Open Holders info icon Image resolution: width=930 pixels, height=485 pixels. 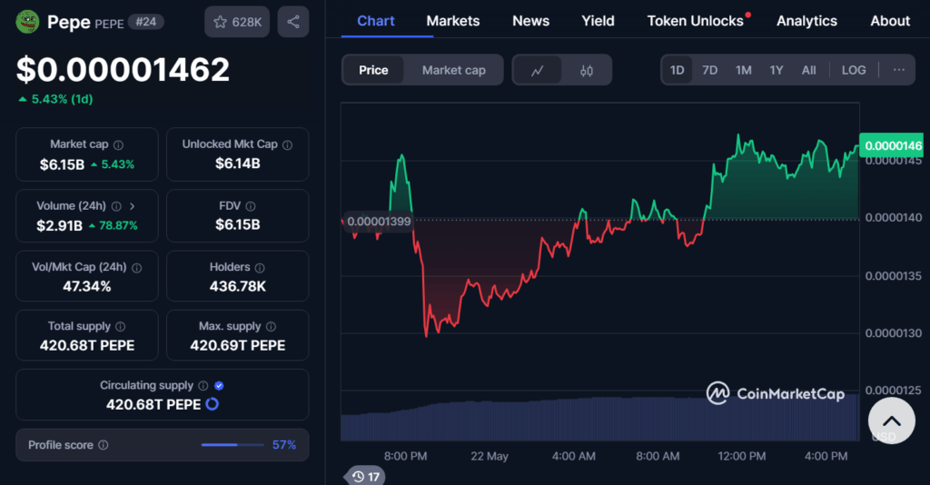260,268
